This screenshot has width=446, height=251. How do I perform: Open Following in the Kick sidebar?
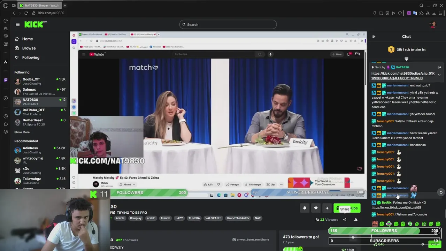(31, 58)
